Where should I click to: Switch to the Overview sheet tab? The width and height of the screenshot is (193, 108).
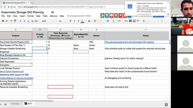pyautogui.click(x=15, y=104)
